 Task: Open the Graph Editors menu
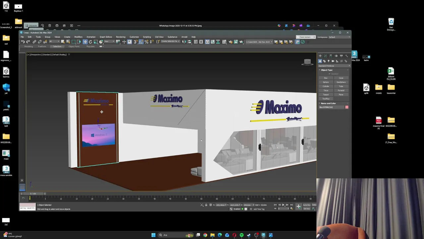(x=106, y=37)
